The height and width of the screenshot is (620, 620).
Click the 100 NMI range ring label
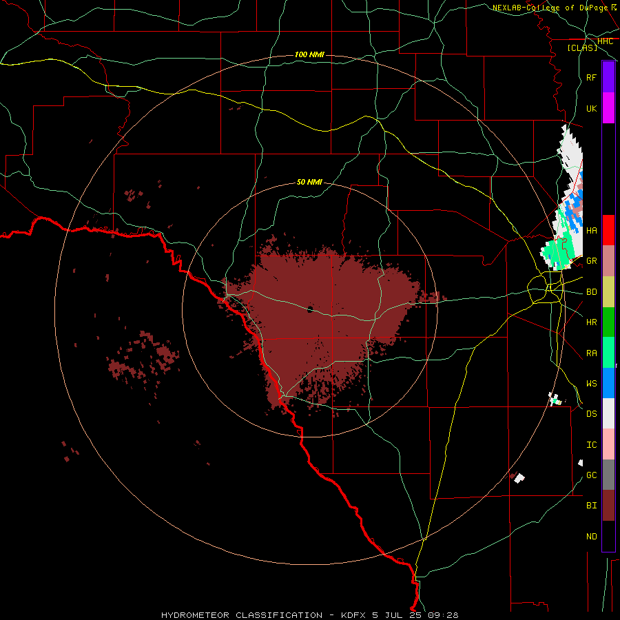coord(309,54)
